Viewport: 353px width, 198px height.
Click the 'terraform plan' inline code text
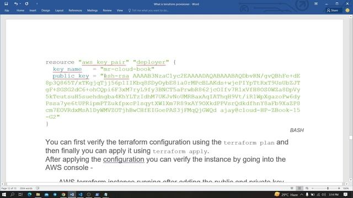tap(249, 143)
